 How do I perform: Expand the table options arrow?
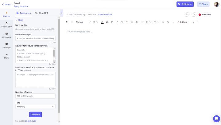158,22
